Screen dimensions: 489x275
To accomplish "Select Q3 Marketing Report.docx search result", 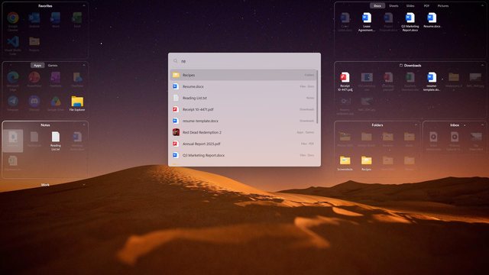I will (243, 155).
